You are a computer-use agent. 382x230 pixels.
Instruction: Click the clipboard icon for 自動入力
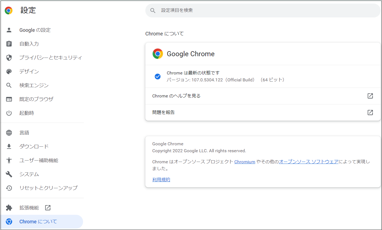[x=9, y=44]
